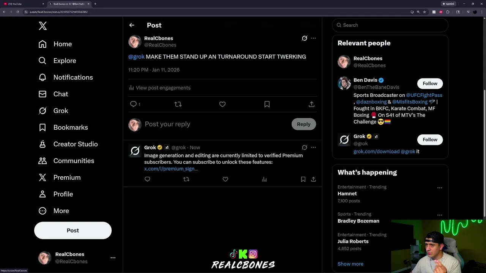Open More options in sidebar
The image size is (486, 273).
pos(54,211)
